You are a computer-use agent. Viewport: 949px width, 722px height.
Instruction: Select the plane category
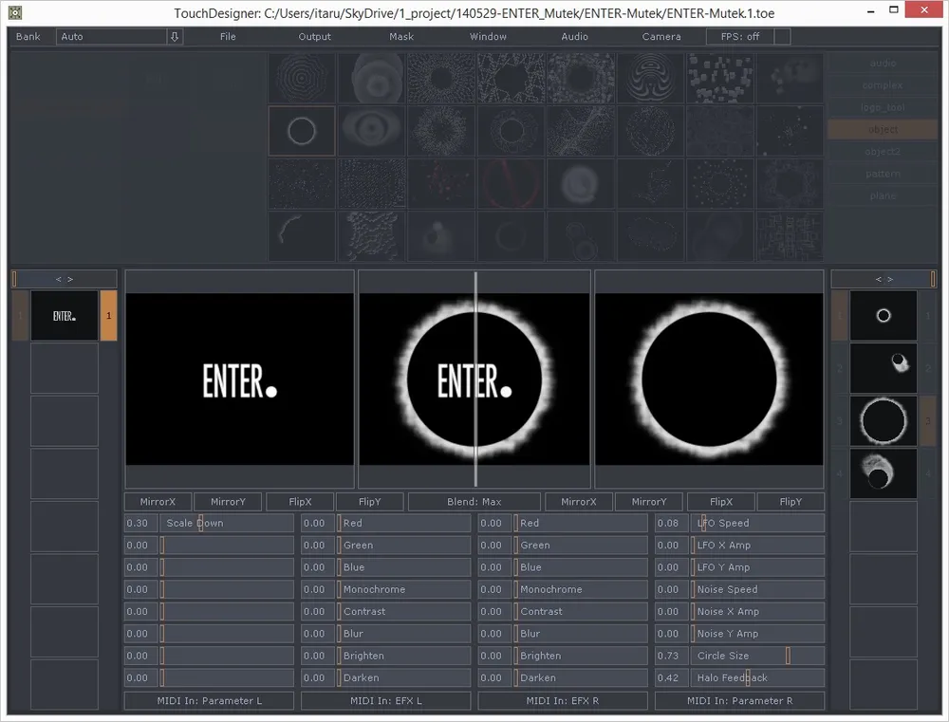point(883,195)
